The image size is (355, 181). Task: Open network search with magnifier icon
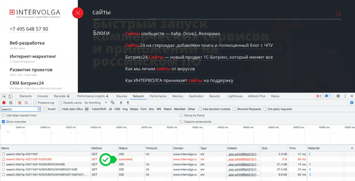click(26, 103)
